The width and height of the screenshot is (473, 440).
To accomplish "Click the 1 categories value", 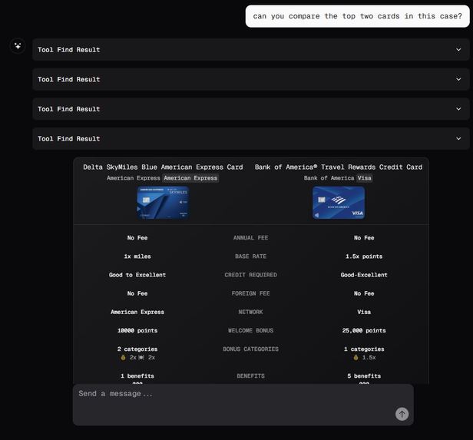I will [x=364, y=349].
